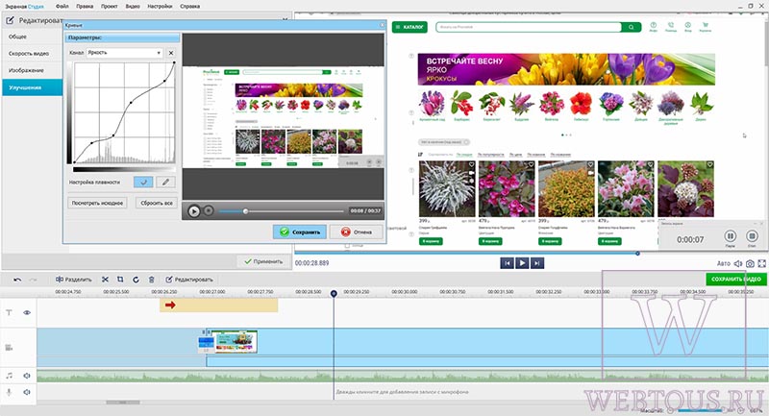Mute the microphone track speaker
769x416 pixels.
coord(27,392)
